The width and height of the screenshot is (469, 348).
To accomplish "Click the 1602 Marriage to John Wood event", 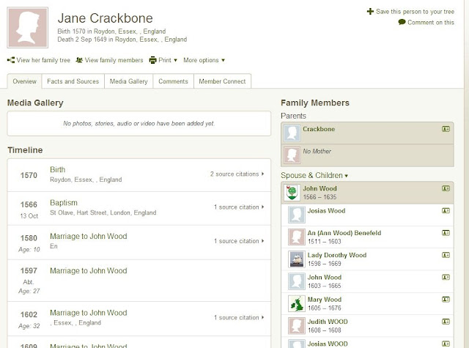I will [88, 313].
